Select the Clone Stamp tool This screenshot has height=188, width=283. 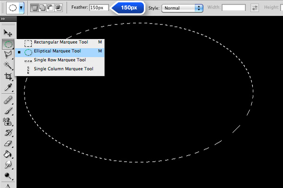(x=8, y=122)
